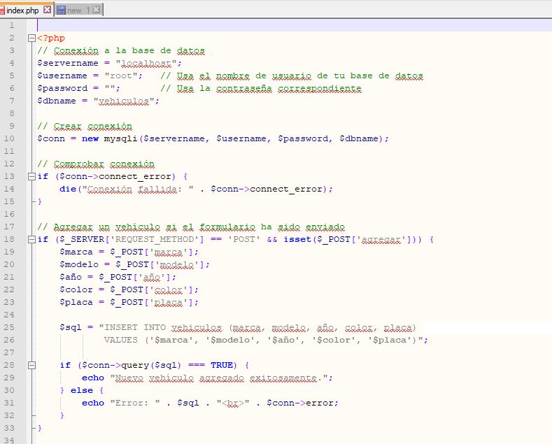The image size is (552, 444).
Task: Collapse the <?php fold block
Action: click(x=31, y=38)
